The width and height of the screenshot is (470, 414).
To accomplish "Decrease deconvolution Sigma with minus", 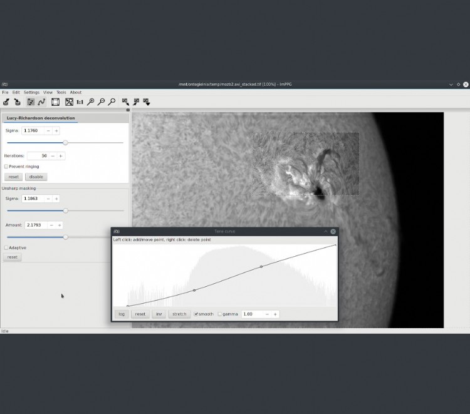I will (48, 131).
